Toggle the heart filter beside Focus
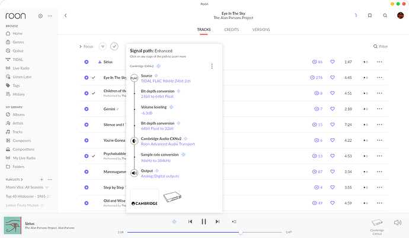 point(103,46)
